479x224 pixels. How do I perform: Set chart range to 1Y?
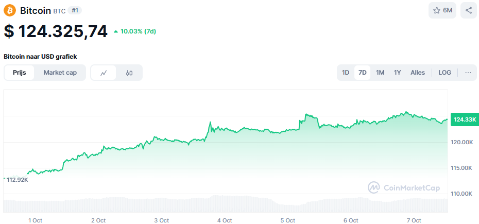pyautogui.click(x=398, y=73)
